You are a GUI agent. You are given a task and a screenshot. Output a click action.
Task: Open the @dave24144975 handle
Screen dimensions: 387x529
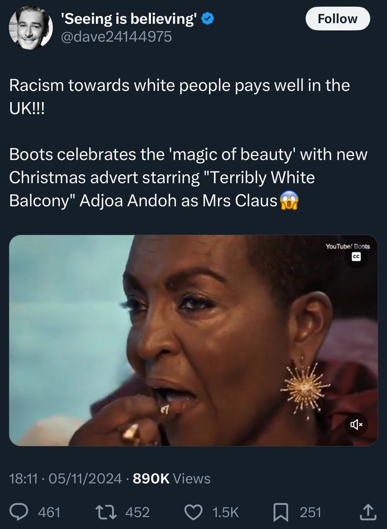tap(116, 37)
